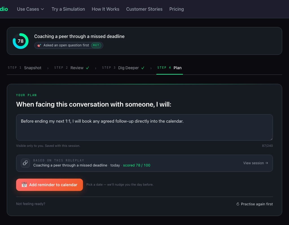The height and width of the screenshot is (225, 289).
Task: Open the Use Cases dropdown menu
Action: point(30,9)
